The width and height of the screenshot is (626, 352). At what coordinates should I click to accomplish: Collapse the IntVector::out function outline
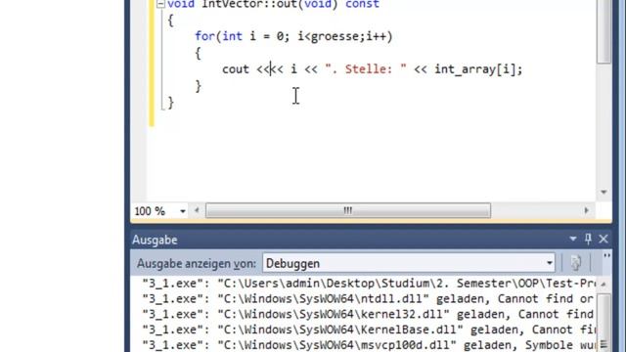coord(160,4)
